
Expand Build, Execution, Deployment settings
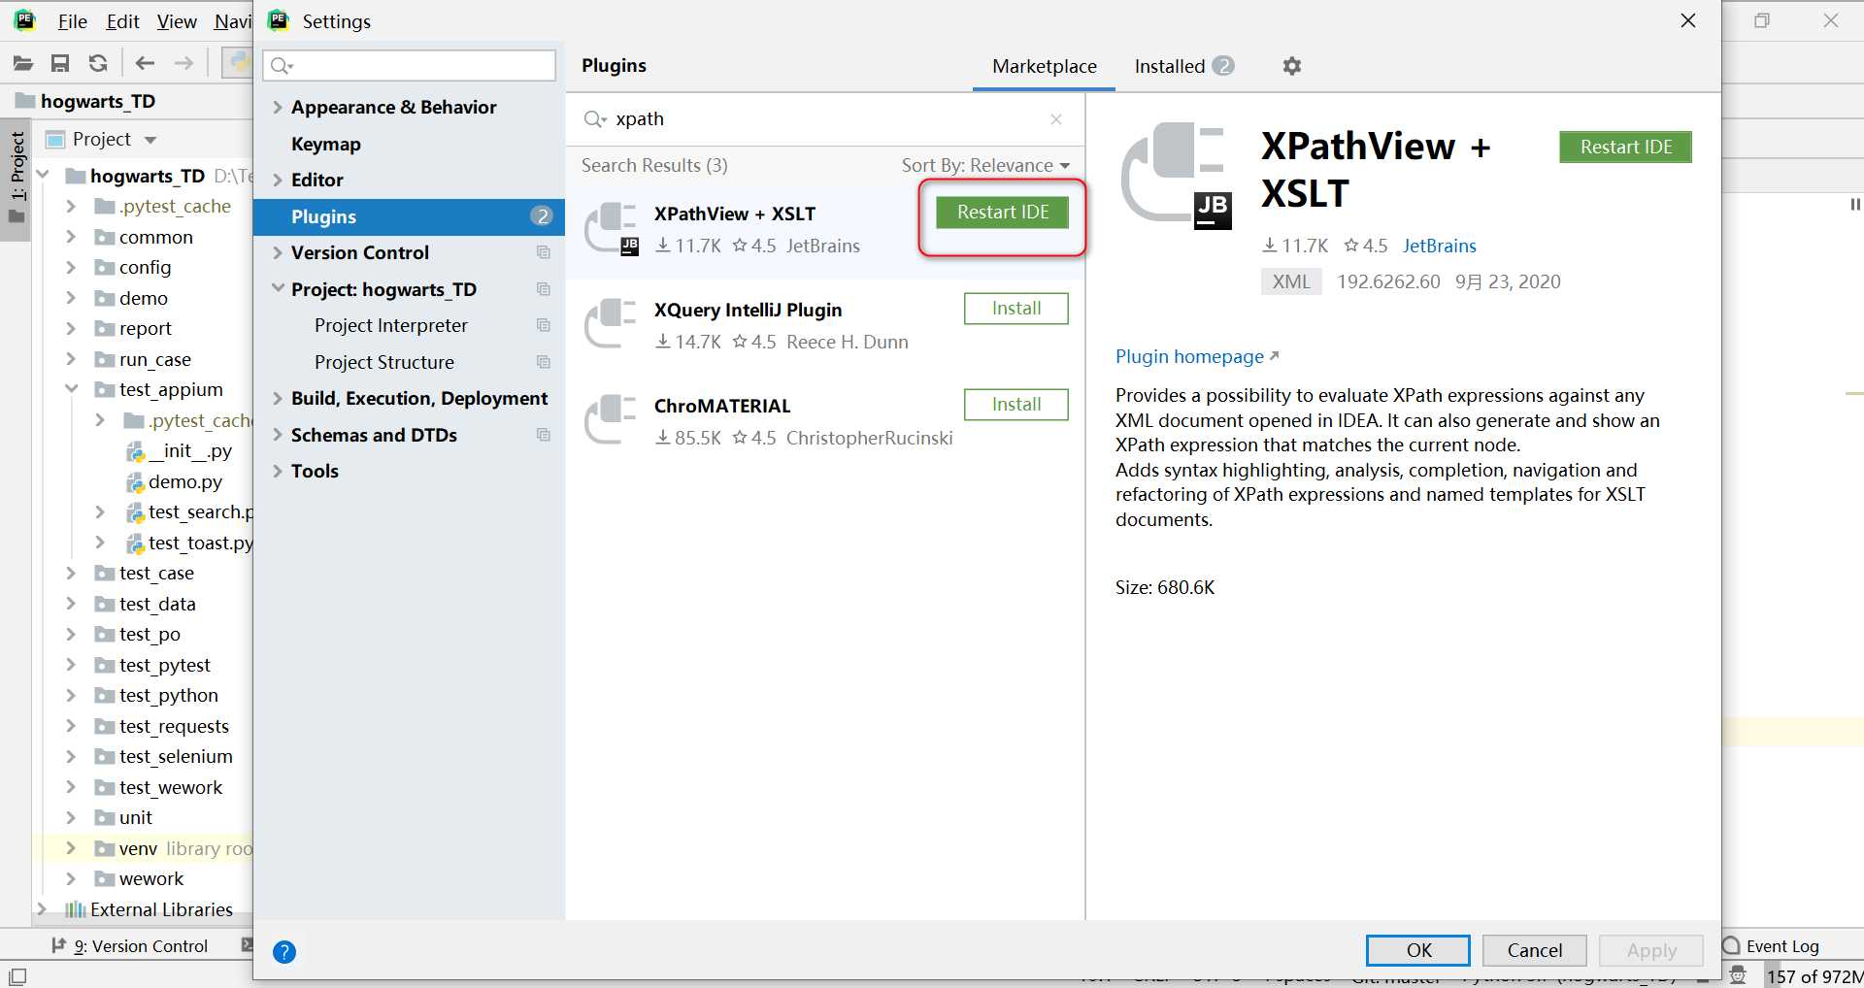(278, 398)
